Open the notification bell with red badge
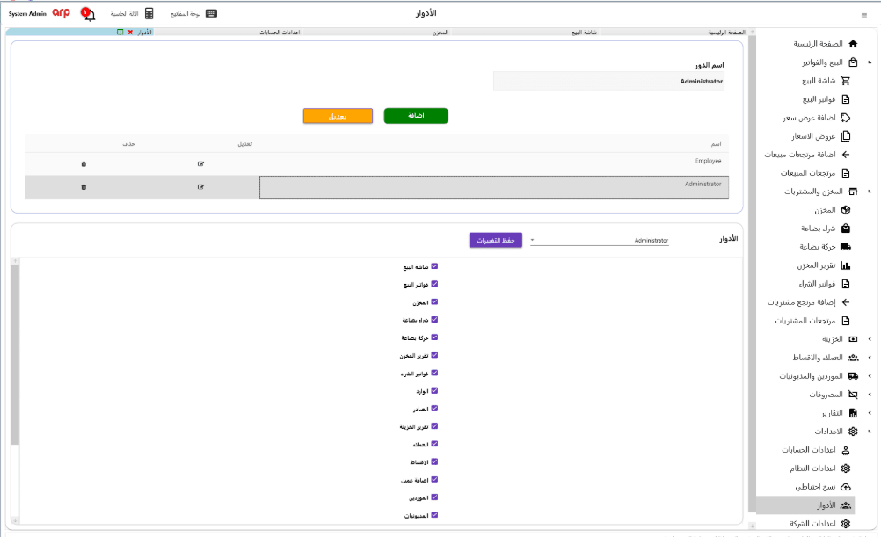881x537 pixels. (x=88, y=13)
